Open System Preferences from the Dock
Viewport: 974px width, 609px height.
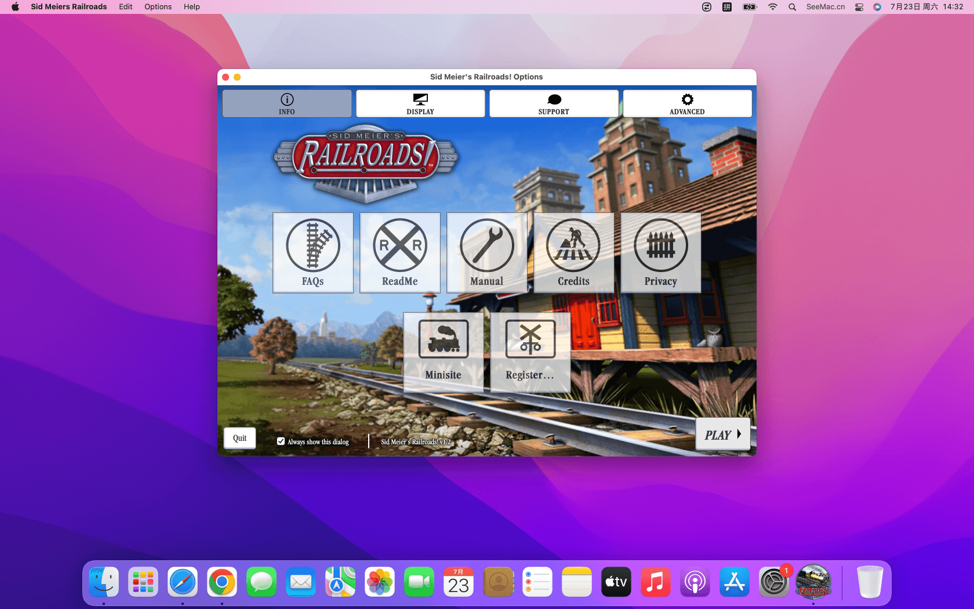click(774, 582)
